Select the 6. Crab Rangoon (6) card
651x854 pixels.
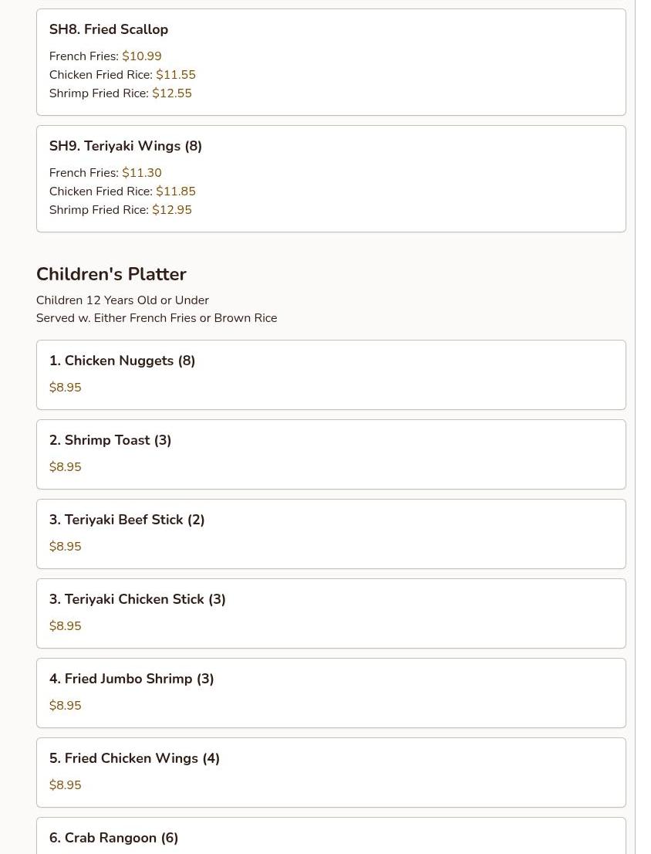(331, 835)
